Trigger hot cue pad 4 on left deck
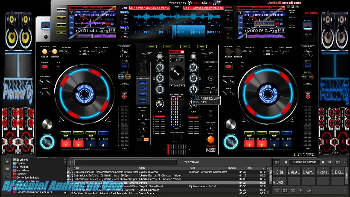The height and width of the screenshot is (197, 350). pos(103,144)
